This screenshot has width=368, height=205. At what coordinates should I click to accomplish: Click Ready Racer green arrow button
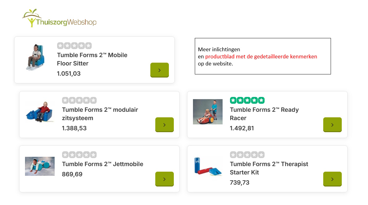[x=332, y=125]
